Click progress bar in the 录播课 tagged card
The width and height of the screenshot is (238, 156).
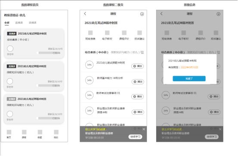48,118
